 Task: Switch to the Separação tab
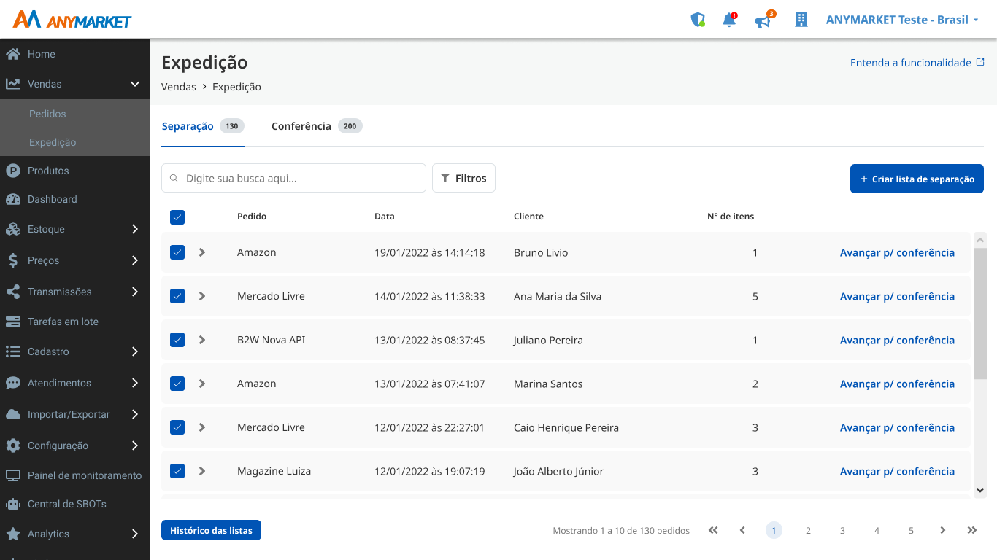point(203,126)
